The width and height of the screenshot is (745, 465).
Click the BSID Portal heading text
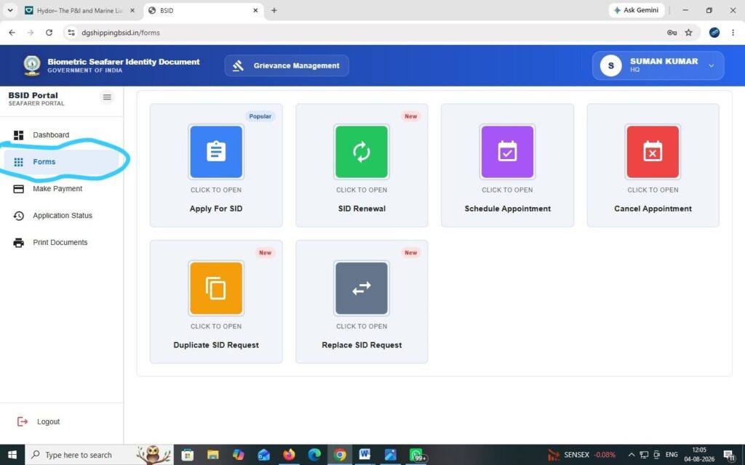[33, 95]
